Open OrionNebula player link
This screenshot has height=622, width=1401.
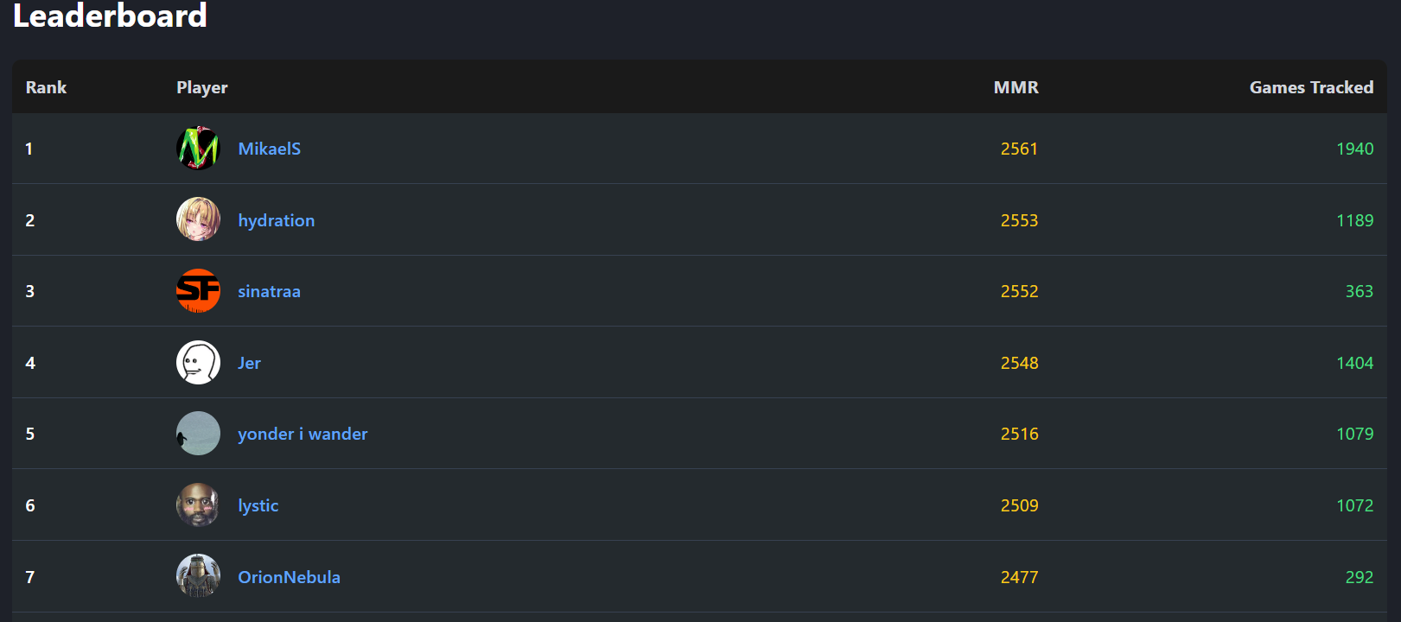click(289, 577)
